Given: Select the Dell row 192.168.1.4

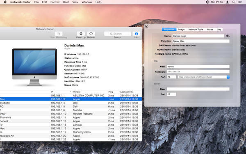Looking at the screenshot, I should [x=71, y=103].
